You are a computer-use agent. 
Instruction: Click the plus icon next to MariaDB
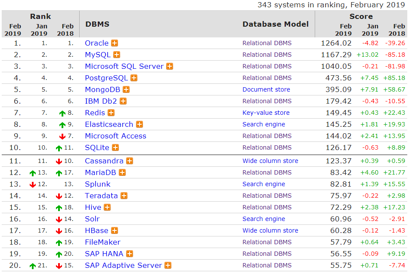[122, 172]
